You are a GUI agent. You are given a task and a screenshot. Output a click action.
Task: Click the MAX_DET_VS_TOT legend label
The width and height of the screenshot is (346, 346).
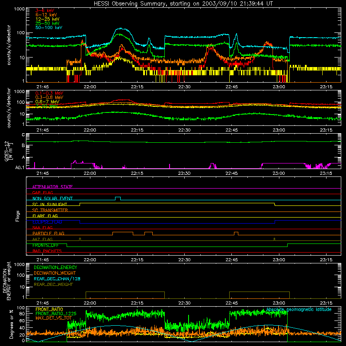[x=54, y=318]
